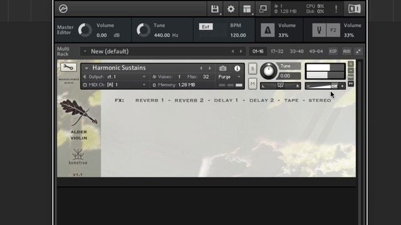This screenshot has height=225, width=401.
Task: Adjust the instrument Tune knob
Action: (x=269, y=71)
